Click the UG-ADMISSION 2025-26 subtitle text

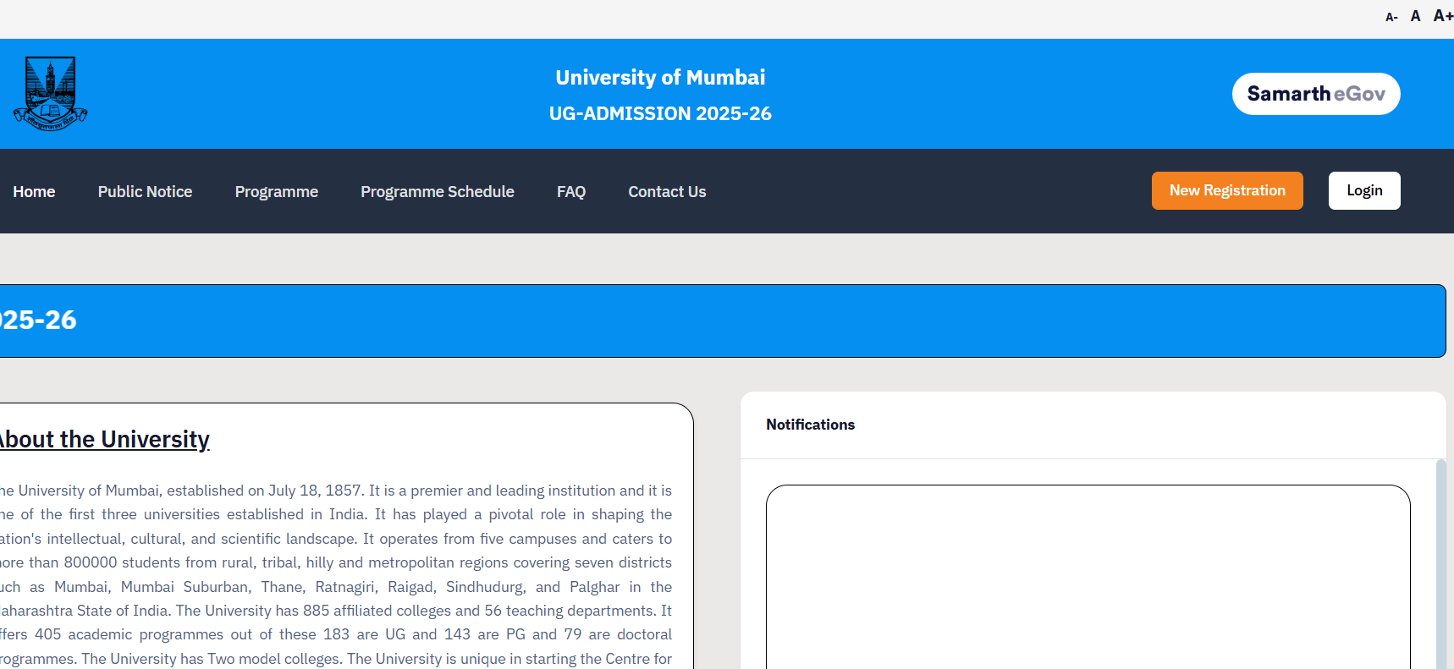[660, 113]
